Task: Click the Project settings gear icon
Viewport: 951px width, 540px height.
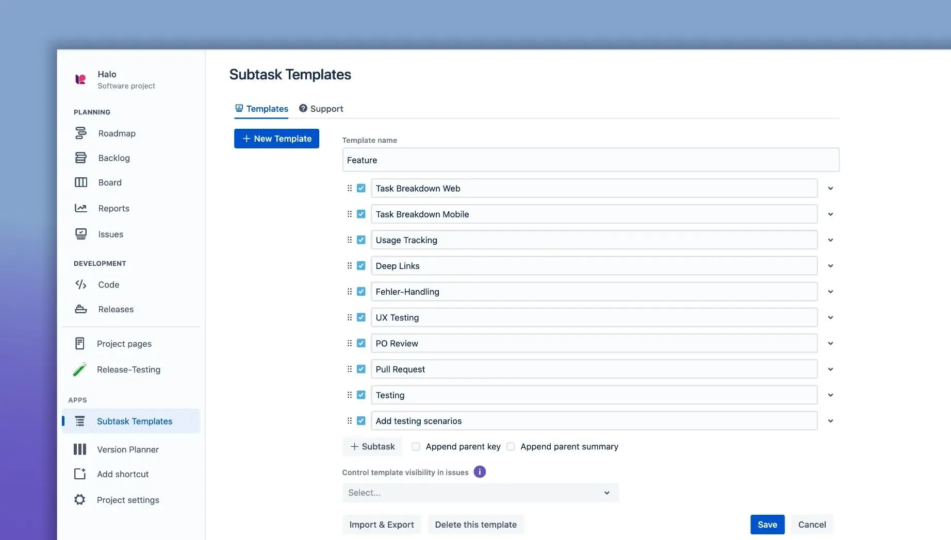Action: 79,500
